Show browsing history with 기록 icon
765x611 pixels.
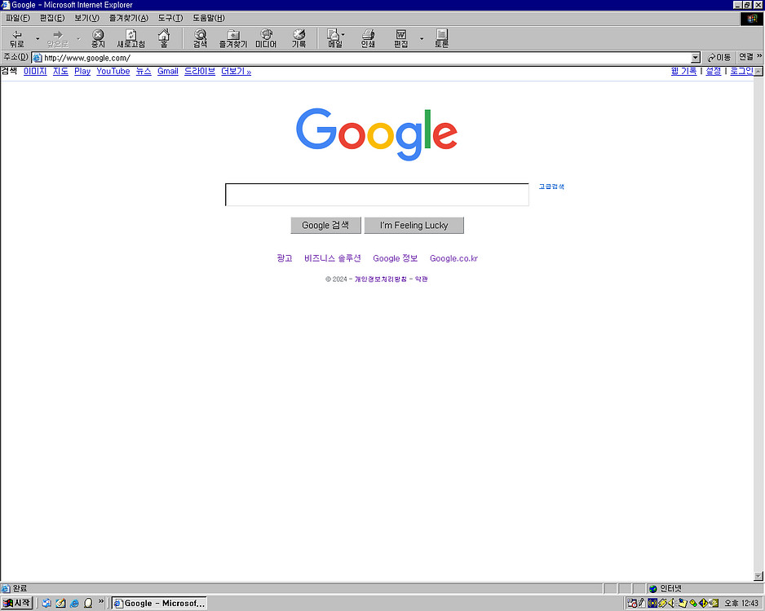[x=298, y=38]
